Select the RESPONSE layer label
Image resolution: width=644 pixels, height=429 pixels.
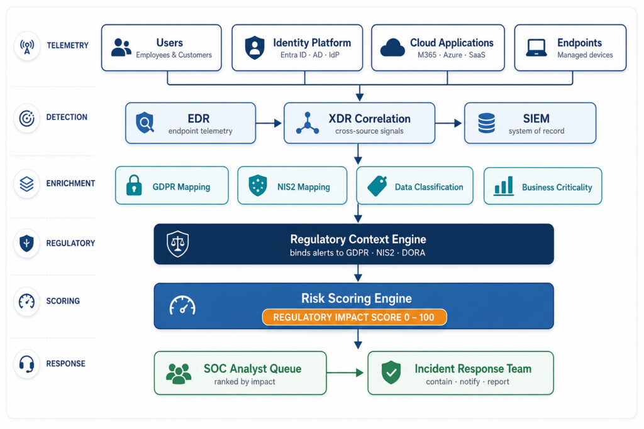(65, 364)
